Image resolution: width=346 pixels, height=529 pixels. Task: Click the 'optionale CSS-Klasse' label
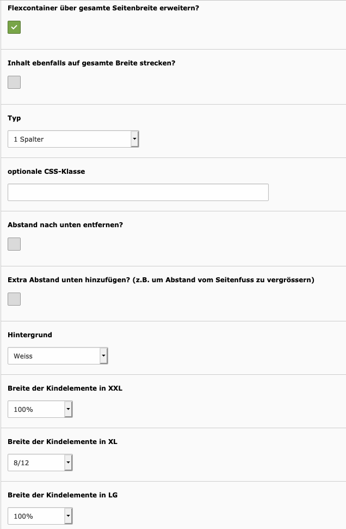(x=46, y=172)
